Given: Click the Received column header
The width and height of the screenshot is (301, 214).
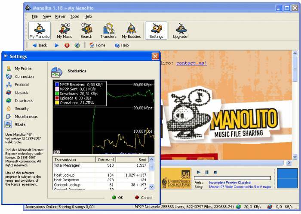Looking at the screenshot, I should (x=106, y=160).
